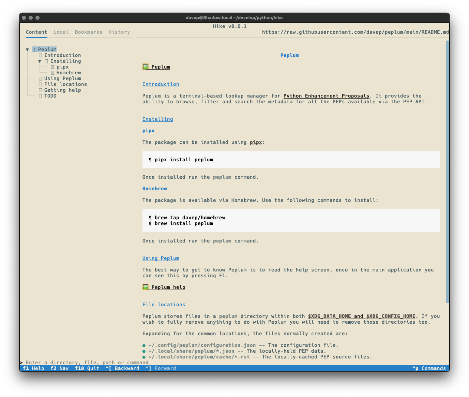The height and width of the screenshot is (397, 469).
Task: Click the image icon beside Peplum help
Action: (146, 287)
